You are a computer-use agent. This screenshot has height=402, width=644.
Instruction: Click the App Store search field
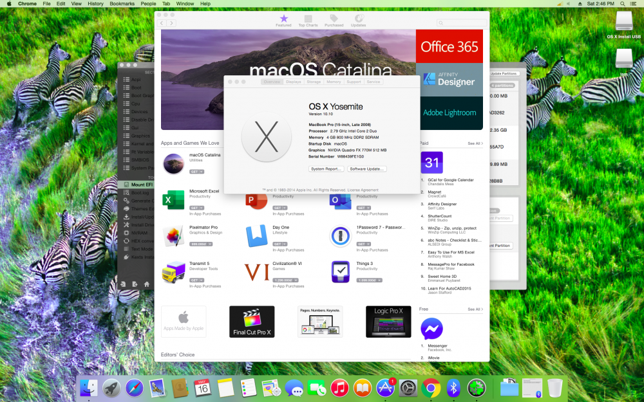click(462, 23)
